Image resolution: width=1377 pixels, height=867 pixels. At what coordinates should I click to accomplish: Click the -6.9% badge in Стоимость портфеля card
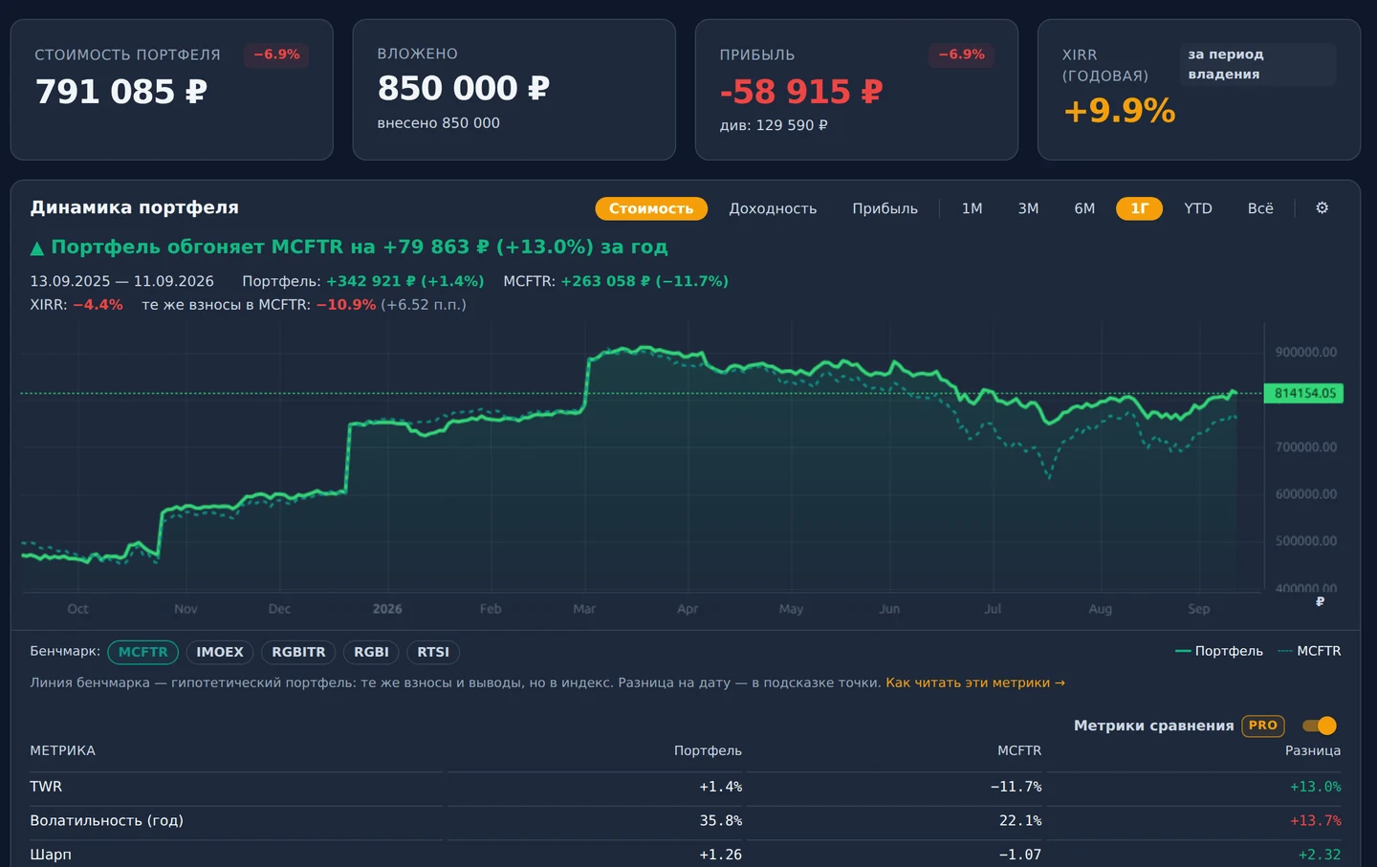tap(276, 54)
